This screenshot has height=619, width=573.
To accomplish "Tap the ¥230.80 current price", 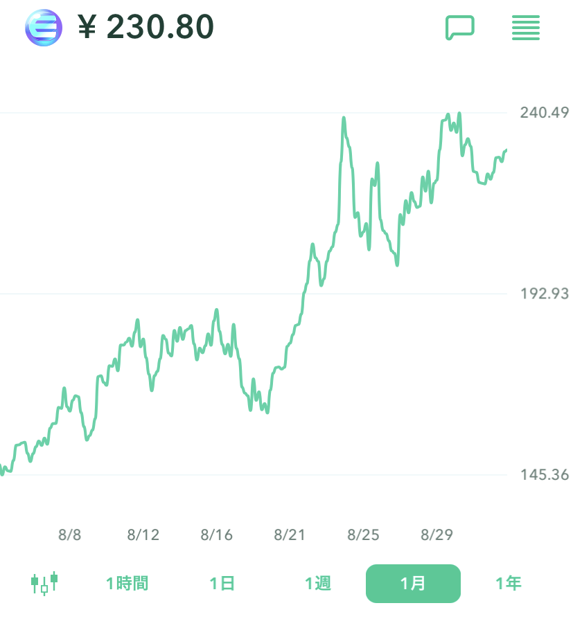I will pos(146,28).
